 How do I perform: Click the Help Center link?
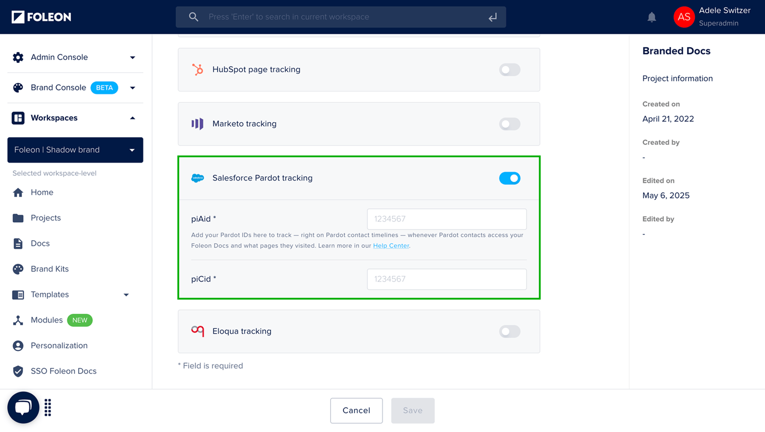[391, 245]
